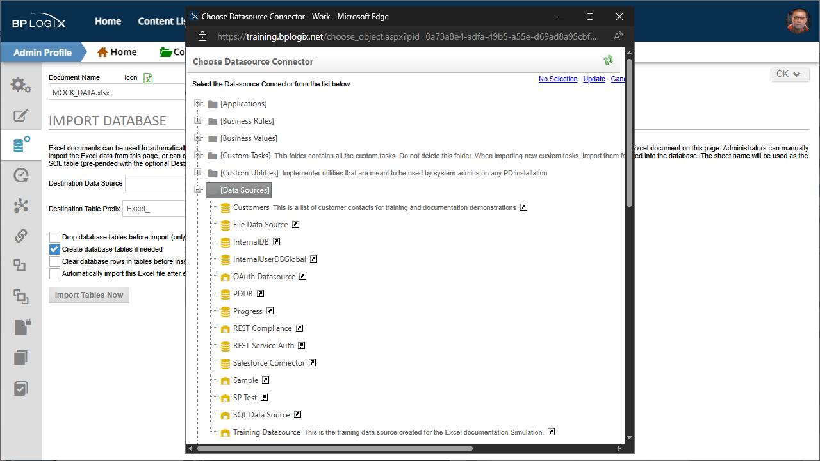Click the Update link
This screenshot has height=461, width=820.
tap(594, 79)
